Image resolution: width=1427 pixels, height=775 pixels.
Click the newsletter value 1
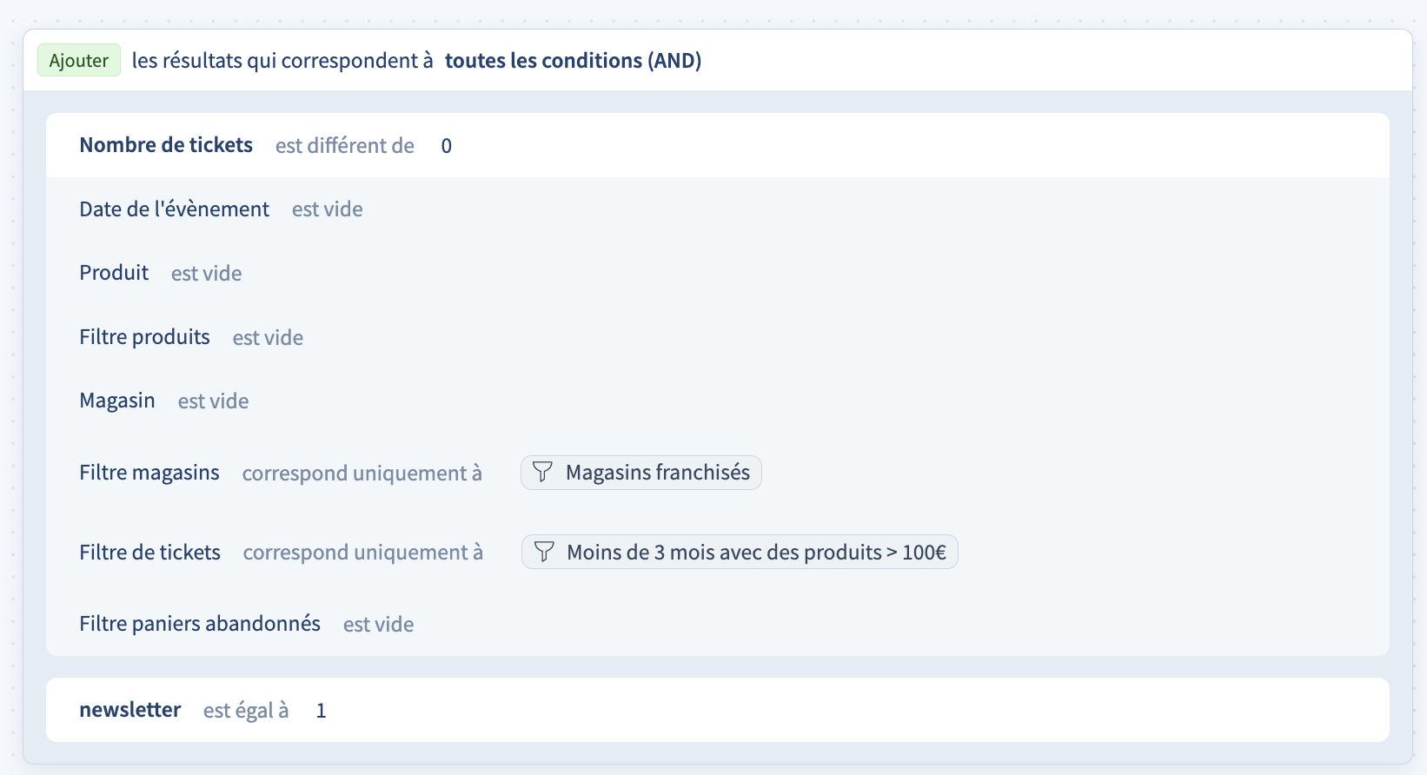(x=321, y=711)
